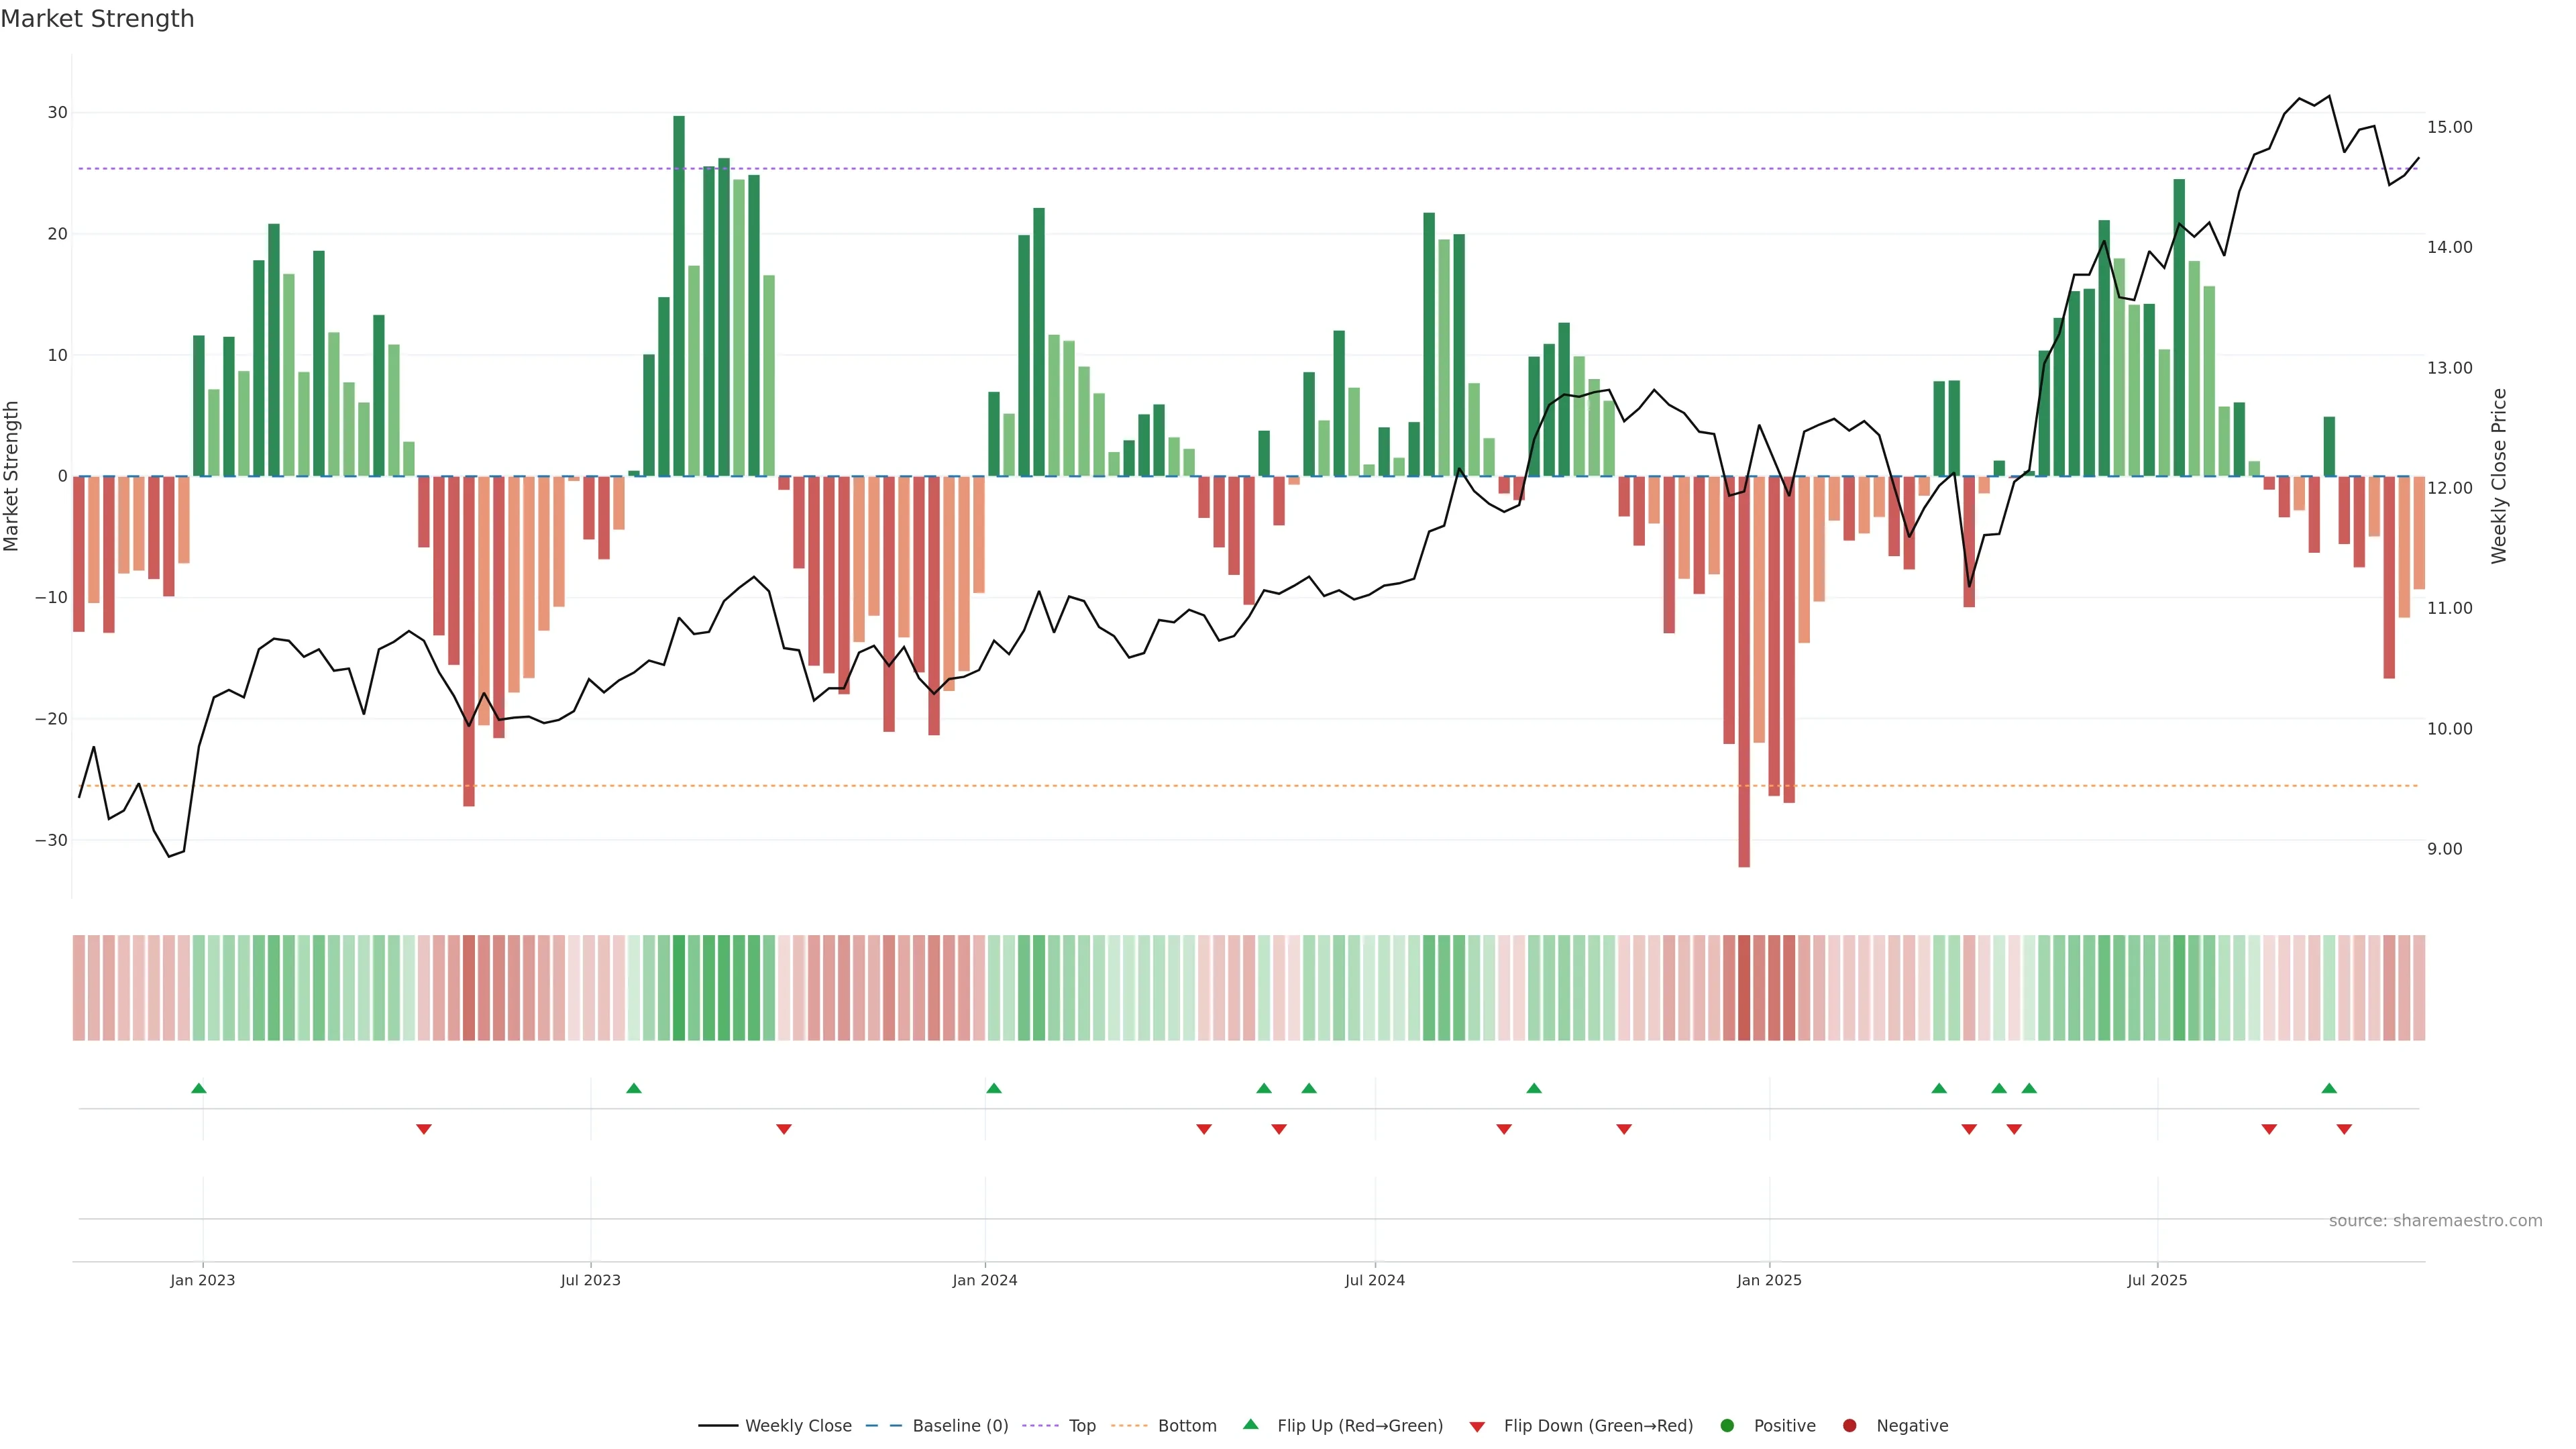Click Flip Up green triangle legend icon
Viewport: 2576px width, 1449px height.
[1250, 1424]
